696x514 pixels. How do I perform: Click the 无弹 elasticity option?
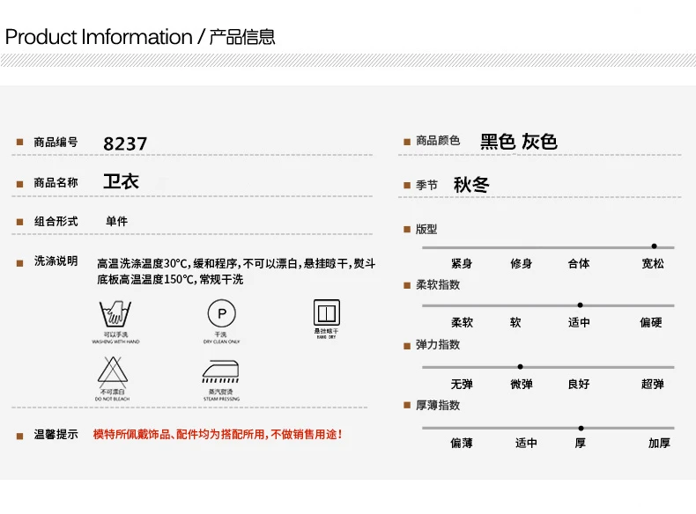point(462,384)
